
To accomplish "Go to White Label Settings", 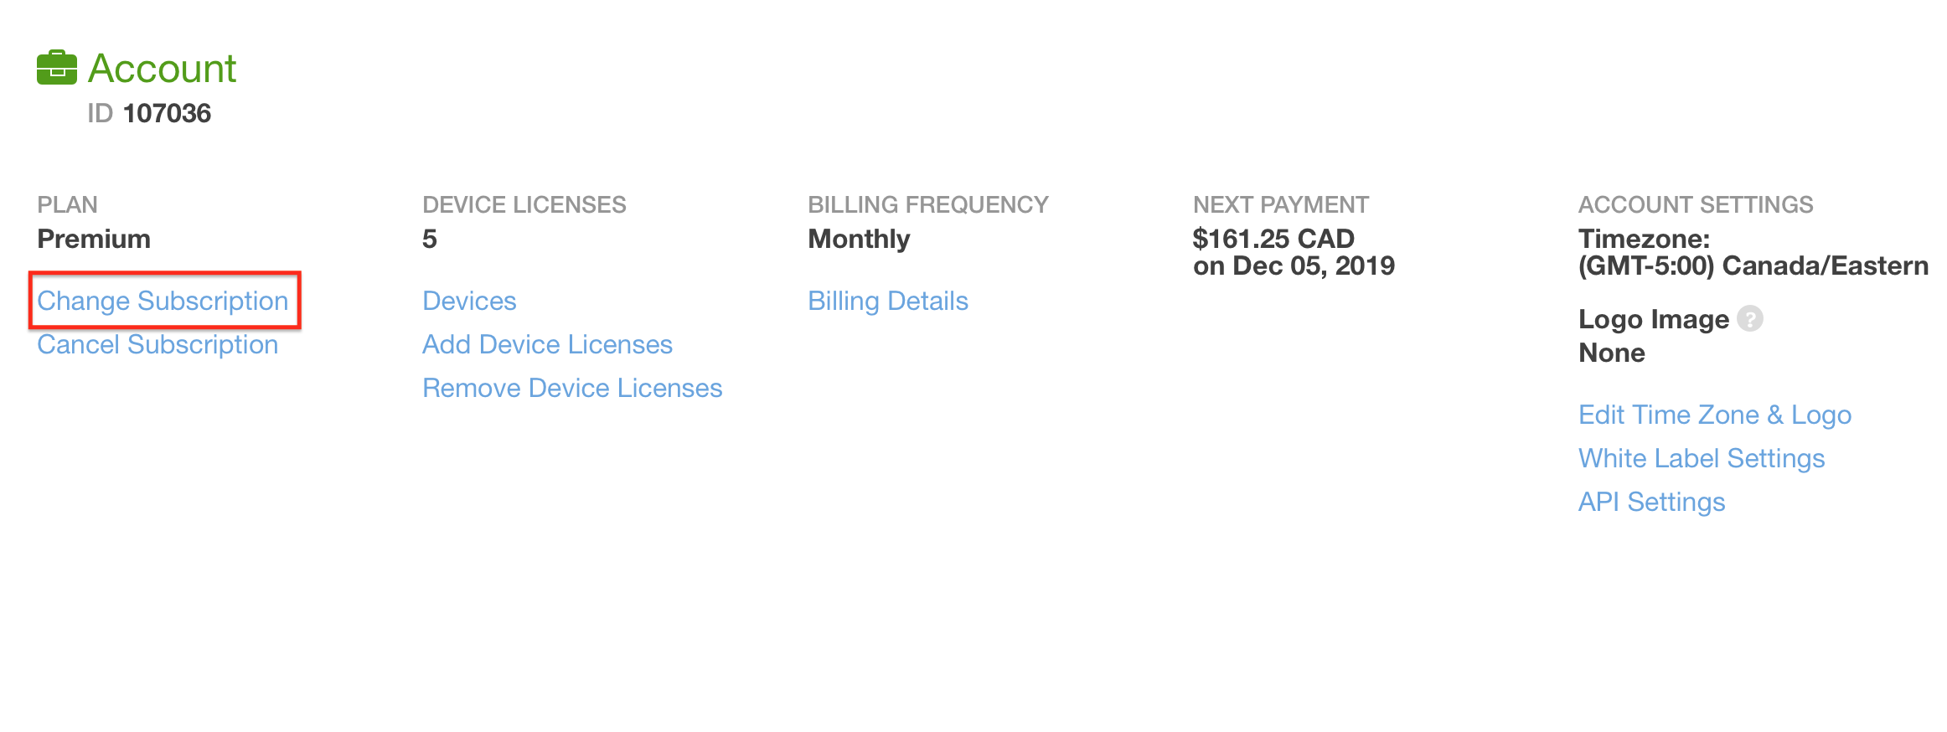I will (1702, 458).
